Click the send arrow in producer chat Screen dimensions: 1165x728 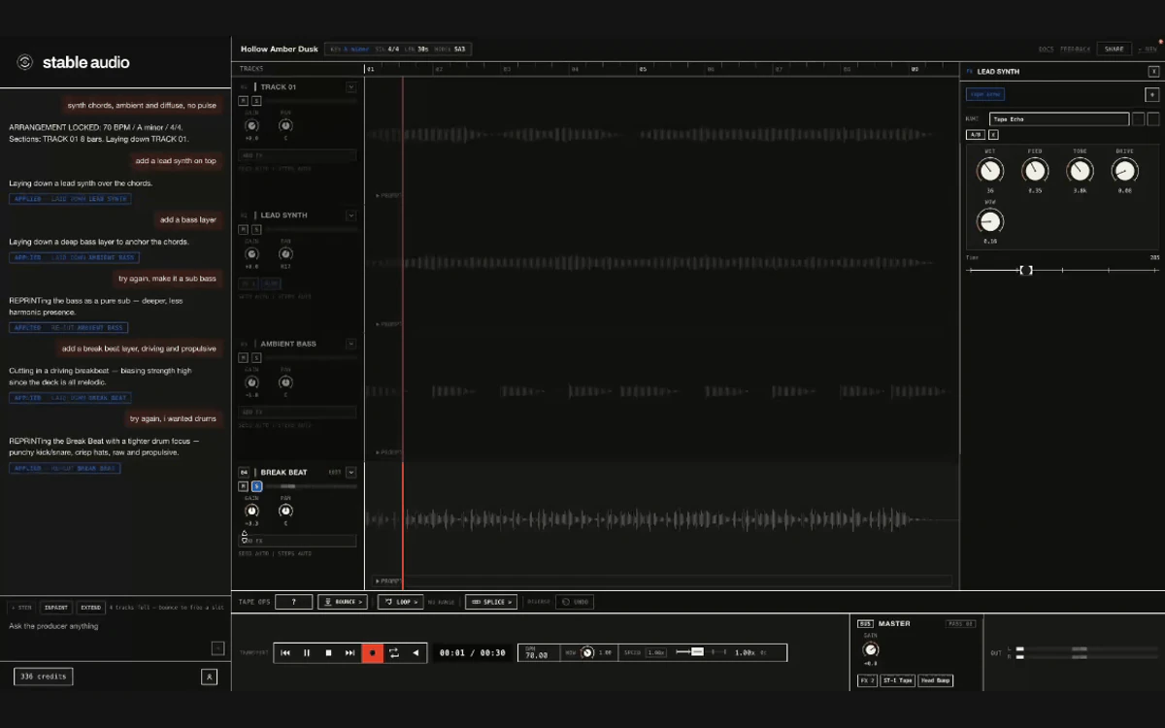click(x=217, y=648)
